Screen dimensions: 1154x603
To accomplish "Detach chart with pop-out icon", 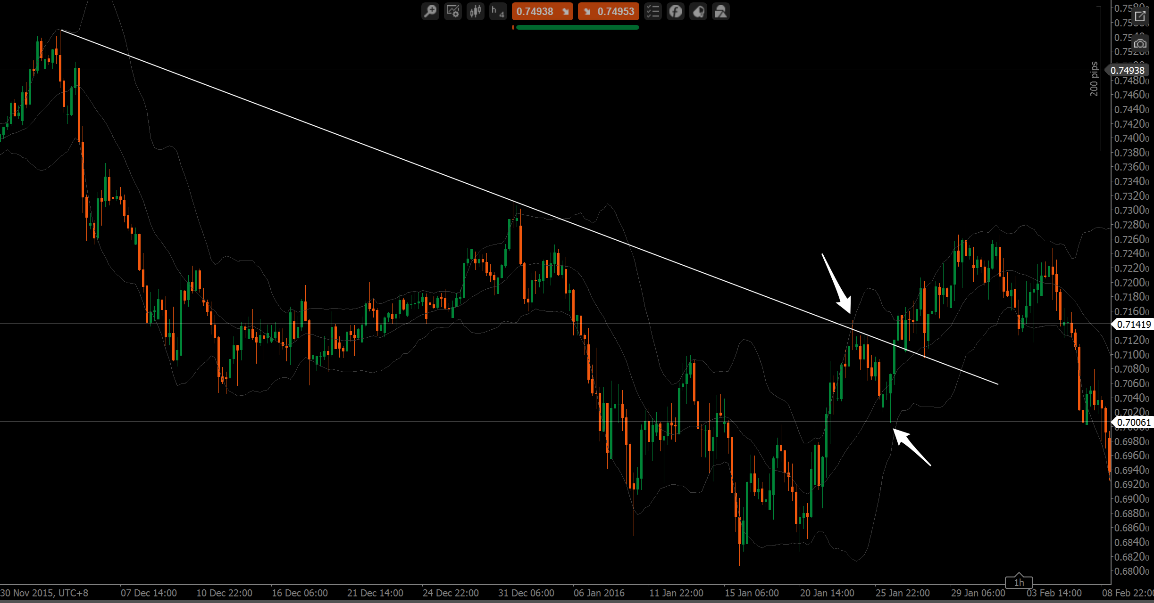I will click(x=1140, y=16).
